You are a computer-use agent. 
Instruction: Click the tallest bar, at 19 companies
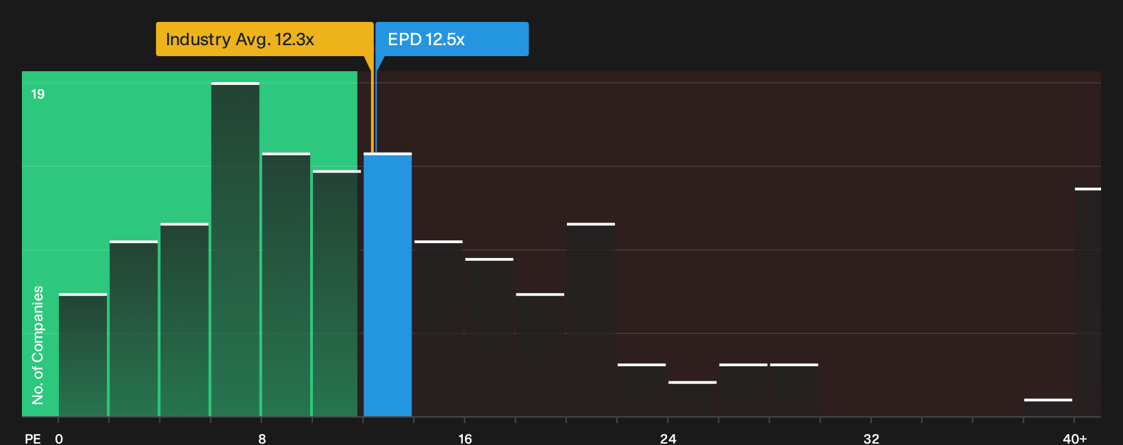(236, 249)
